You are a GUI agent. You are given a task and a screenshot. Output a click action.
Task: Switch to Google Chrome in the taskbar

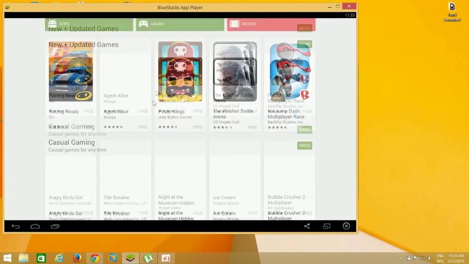pos(95,258)
